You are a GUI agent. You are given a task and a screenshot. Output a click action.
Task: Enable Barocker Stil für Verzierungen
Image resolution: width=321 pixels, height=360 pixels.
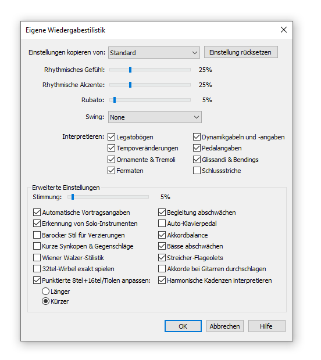(x=37, y=235)
